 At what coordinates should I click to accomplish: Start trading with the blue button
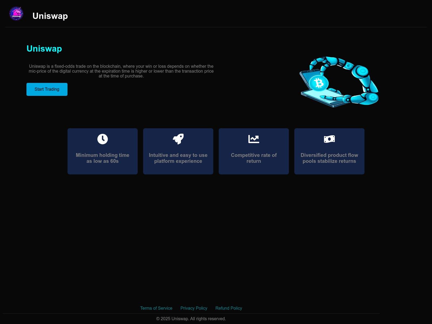tap(47, 89)
